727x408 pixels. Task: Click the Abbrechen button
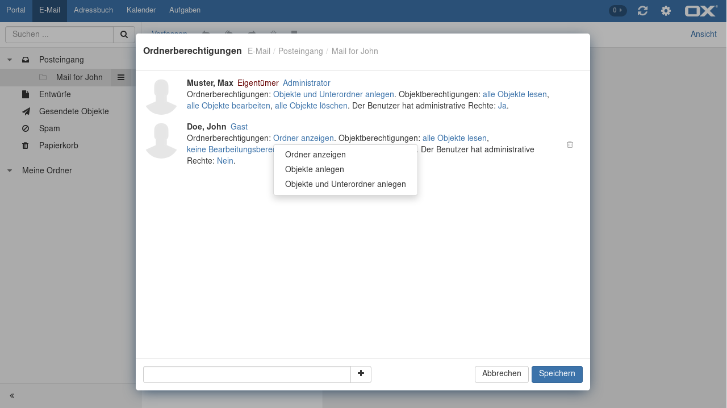coord(501,374)
